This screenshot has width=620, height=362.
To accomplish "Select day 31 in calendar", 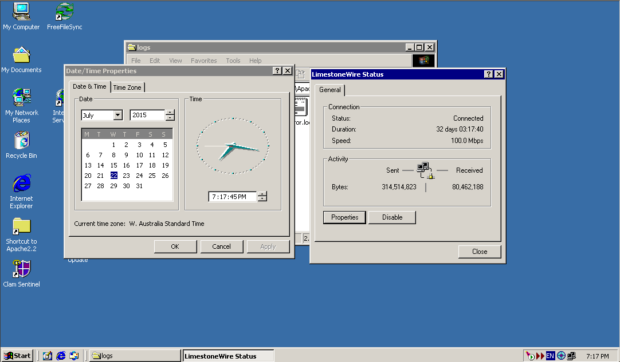I will [139, 185].
